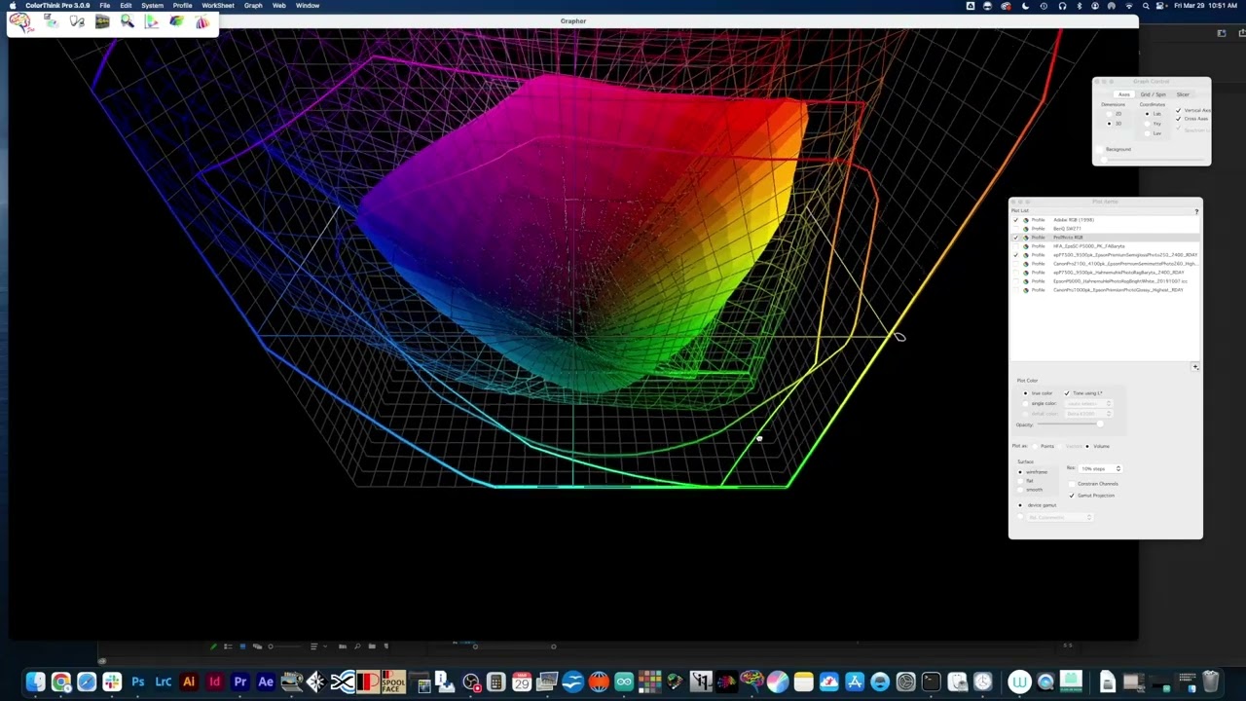The width and height of the screenshot is (1246, 701).
Task: Open the Profile menu
Action: tap(182, 5)
